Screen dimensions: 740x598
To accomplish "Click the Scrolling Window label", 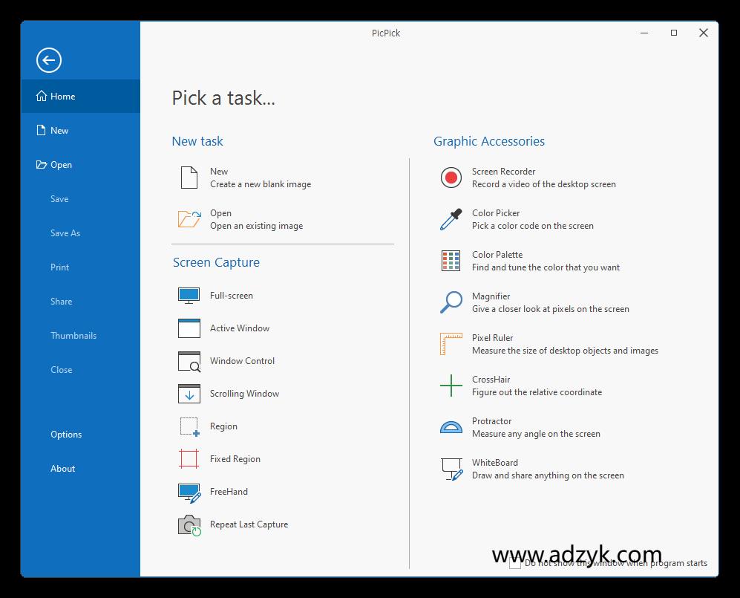I will (244, 394).
